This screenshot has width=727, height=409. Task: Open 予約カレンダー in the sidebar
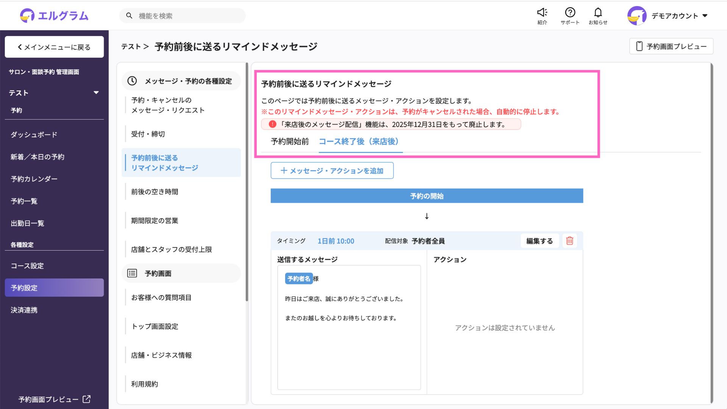34,179
